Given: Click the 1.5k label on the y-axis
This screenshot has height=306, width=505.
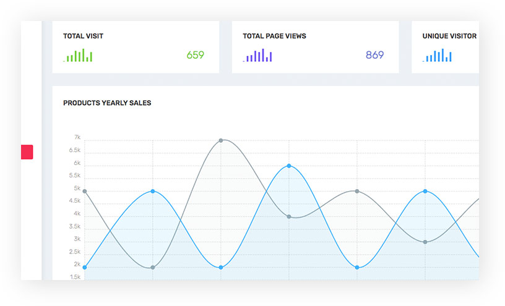Looking at the screenshot, I should click(x=75, y=277).
